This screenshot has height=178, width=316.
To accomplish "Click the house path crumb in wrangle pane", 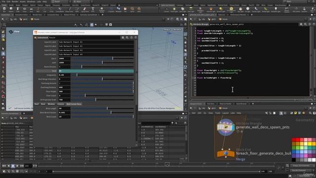I will (223, 19).
